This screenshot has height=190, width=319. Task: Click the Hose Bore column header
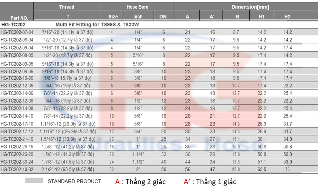(137, 7)
